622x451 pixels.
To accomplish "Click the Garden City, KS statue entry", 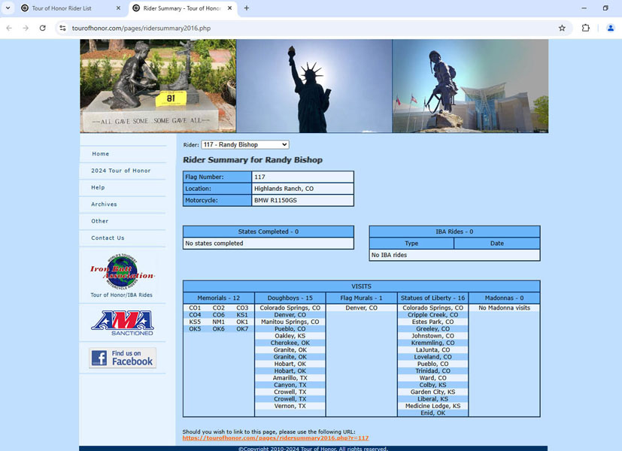I will click(432, 392).
